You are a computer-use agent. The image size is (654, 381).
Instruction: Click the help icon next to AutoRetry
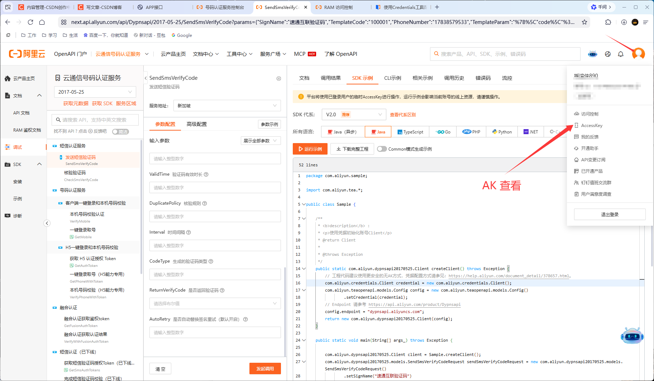click(x=245, y=319)
